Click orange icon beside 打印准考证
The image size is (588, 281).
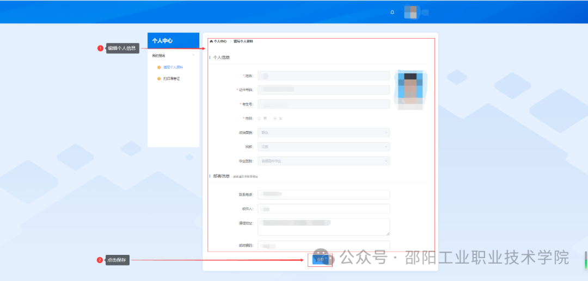(x=159, y=79)
